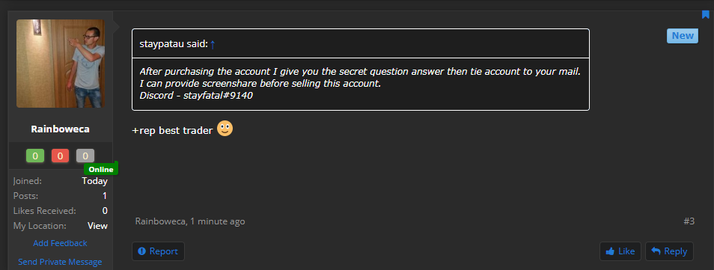Screen dimensions: 714x270
Task: Click the reply arrow icon
Action: (x=656, y=251)
